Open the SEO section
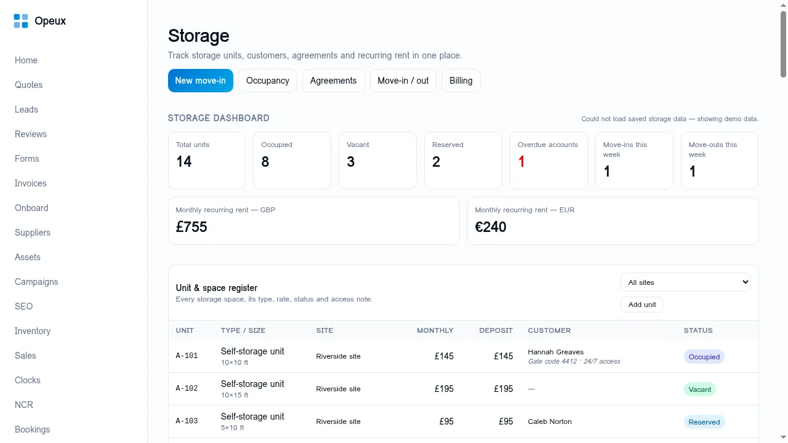This screenshot has height=443, width=788. click(24, 306)
